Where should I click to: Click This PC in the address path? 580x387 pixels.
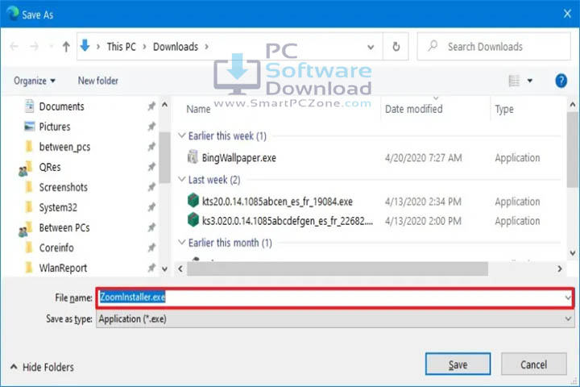(122, 47)
